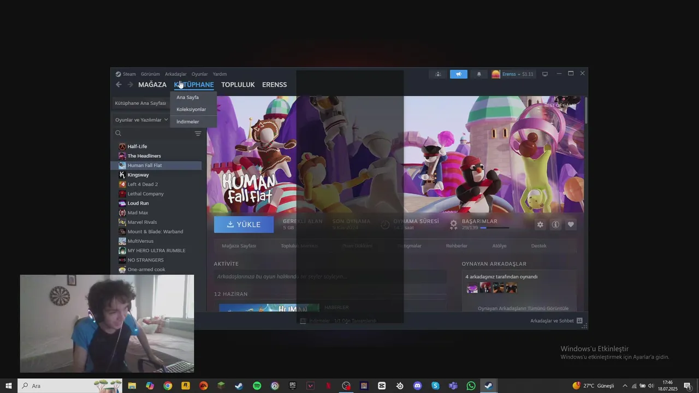Screen dimensions: 699x393
Task: Go back with the left arrow icon
Action: (119, 85)
